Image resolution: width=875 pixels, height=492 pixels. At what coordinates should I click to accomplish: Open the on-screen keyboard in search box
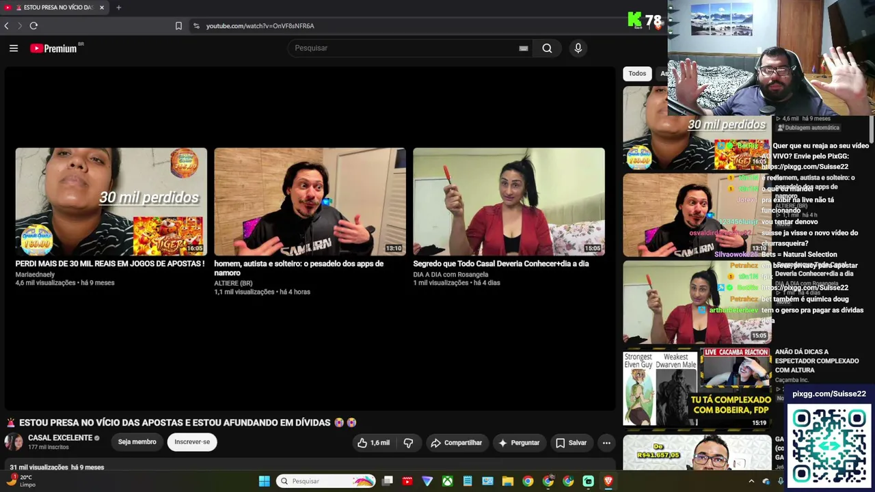click(523, 48)
